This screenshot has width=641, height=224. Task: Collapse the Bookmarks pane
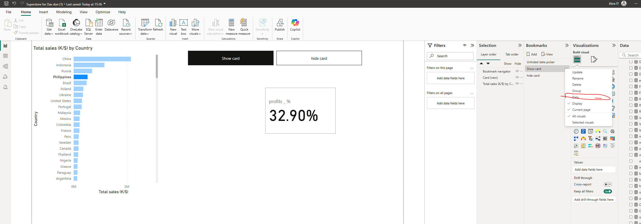(x=567, y=45)
